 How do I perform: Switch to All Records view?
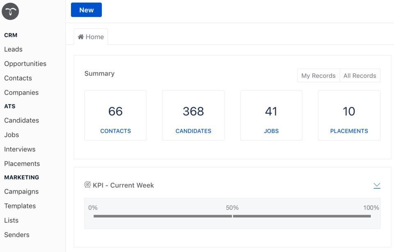click(360, 76)
